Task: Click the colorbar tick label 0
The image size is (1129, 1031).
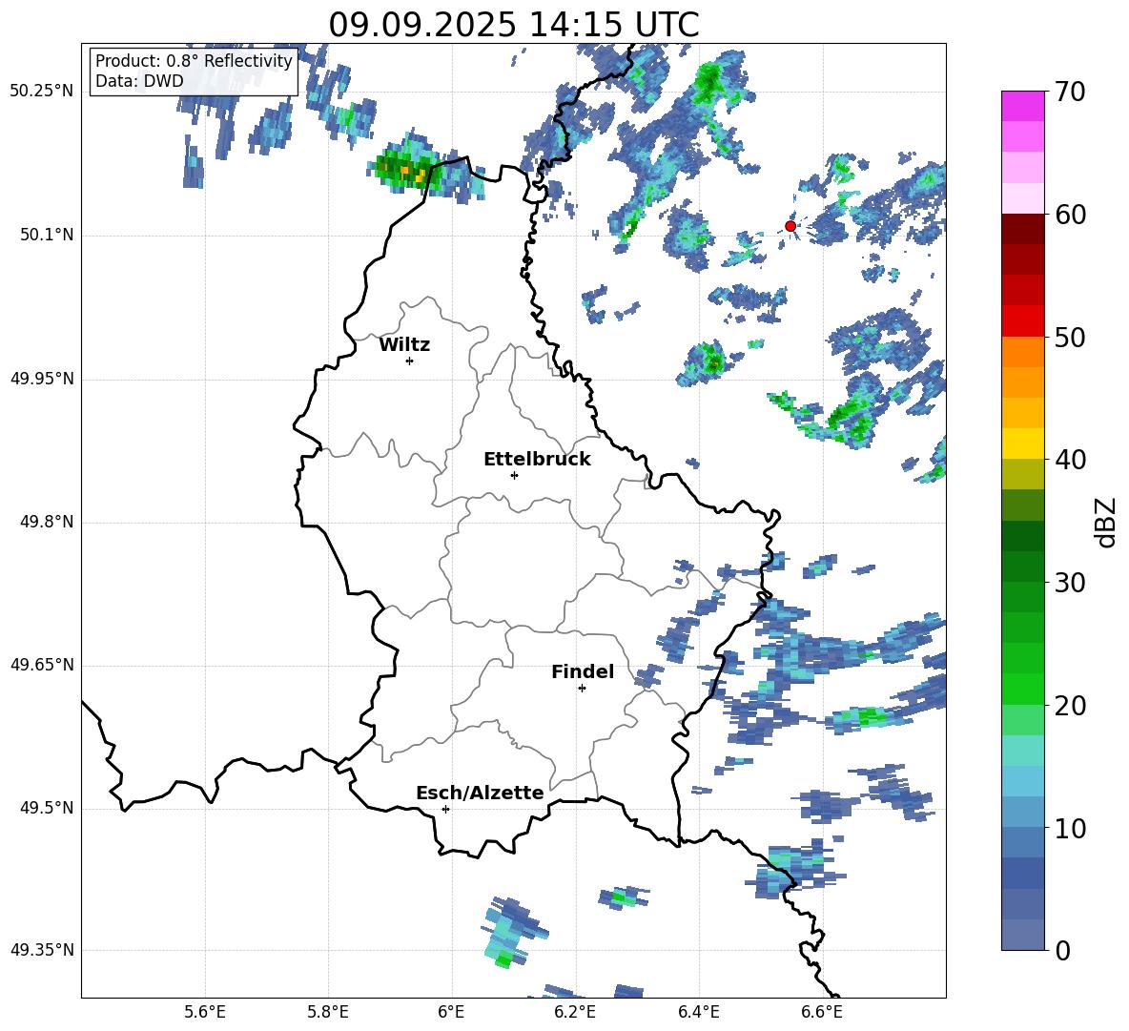Action: pyautogui.click(x=1062, y=950)
